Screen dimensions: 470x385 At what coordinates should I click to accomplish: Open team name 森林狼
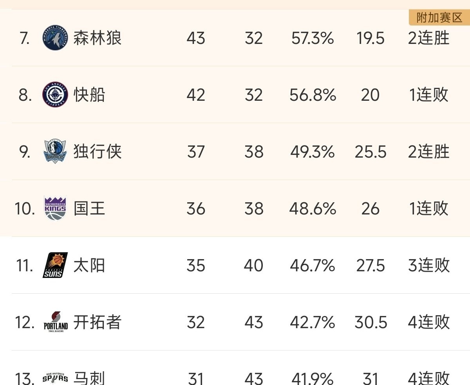[x=98, y=38]
